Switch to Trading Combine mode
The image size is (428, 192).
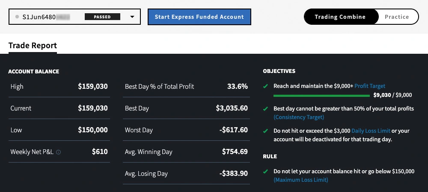tap(340, 17)
